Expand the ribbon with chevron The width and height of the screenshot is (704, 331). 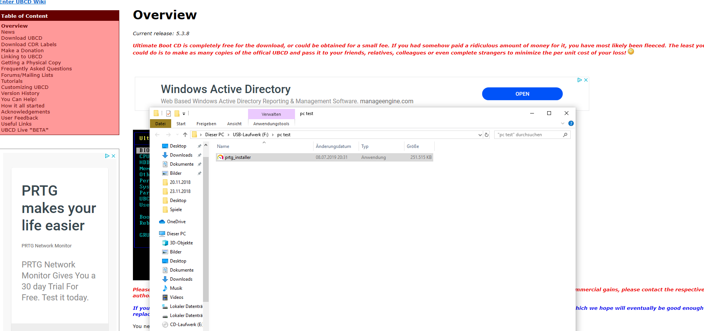(x=563, y=123)
